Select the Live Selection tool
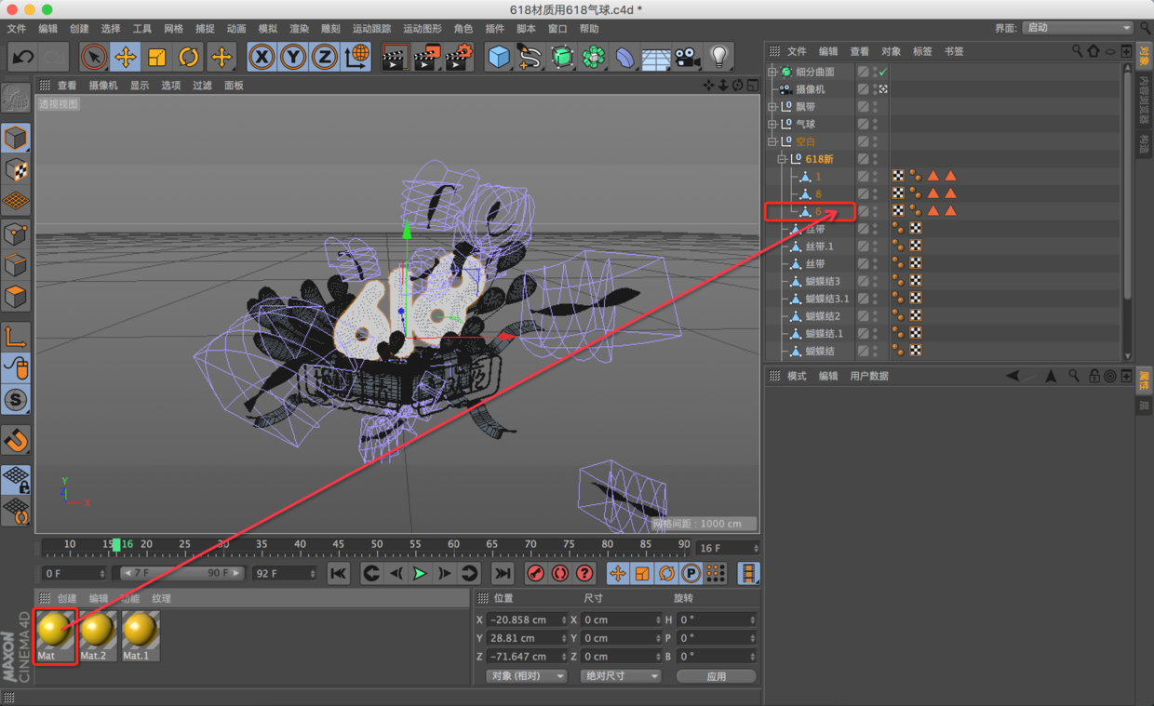 (x=93, y=57)
